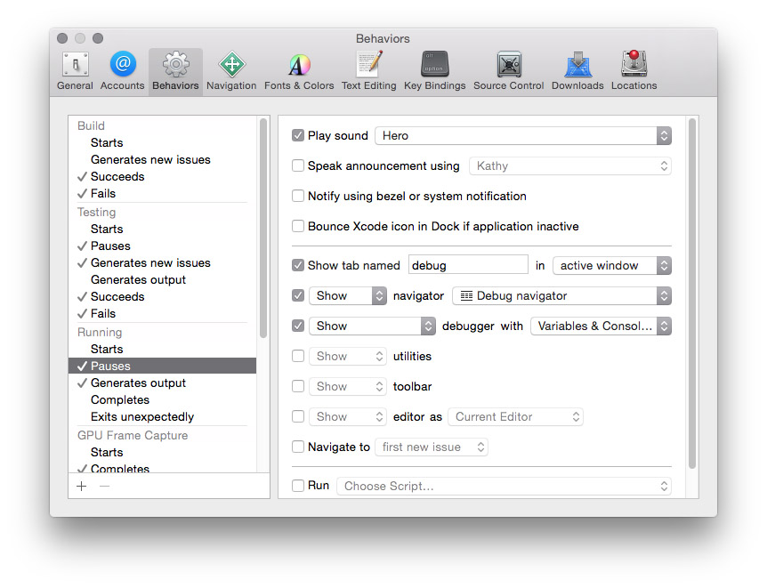Select Build Fails behavior
The height and width of the screenshot is (588, 767).
163,193
